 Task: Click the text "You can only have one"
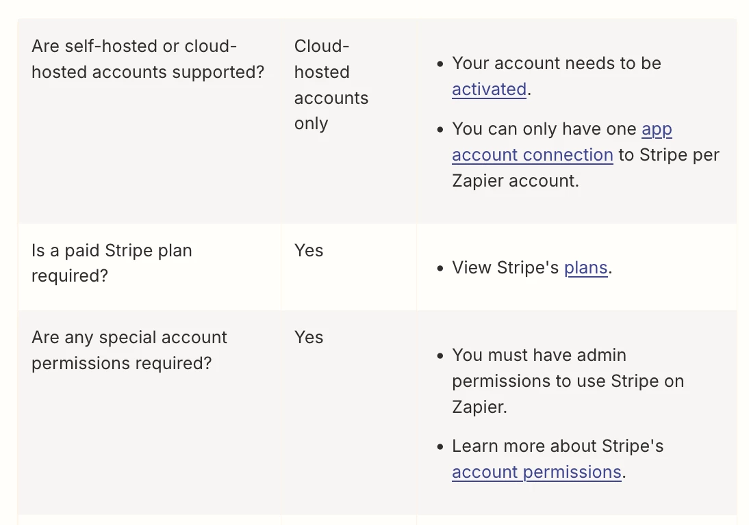tap(544, 129)
